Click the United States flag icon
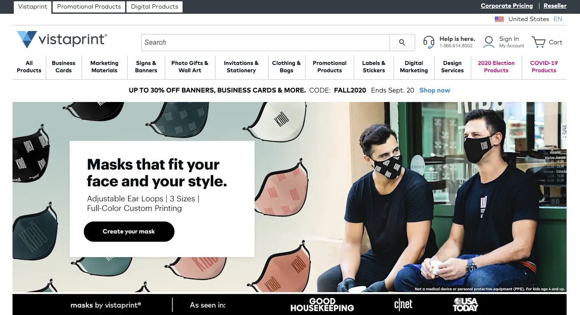The height and width of the screenshot is (315, 580). [499, 19]
